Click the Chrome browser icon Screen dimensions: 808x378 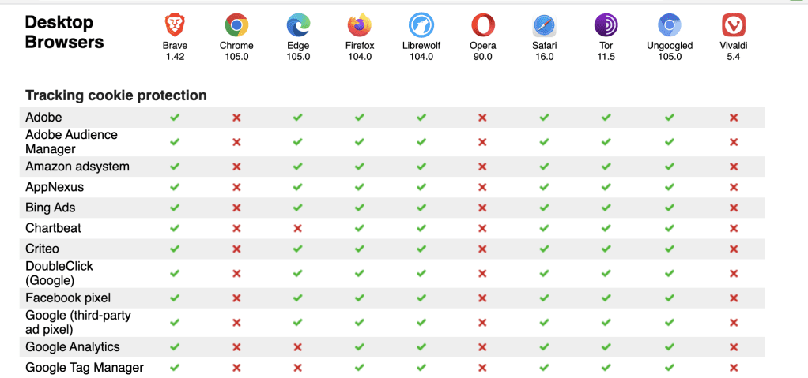pyautogui.click(x=236, y=25)
